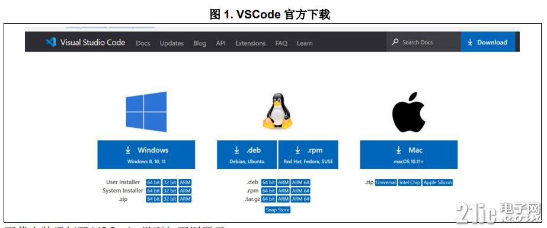The image size is (547, 228).
Task: Select User Installer ARM
Action: tap(185, 182)
